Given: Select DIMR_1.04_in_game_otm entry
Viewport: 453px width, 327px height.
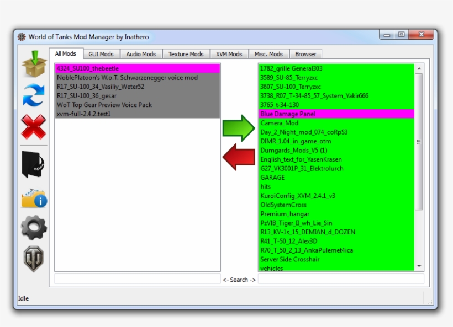Looking at the screenshot, I should (x=336, y=141).
